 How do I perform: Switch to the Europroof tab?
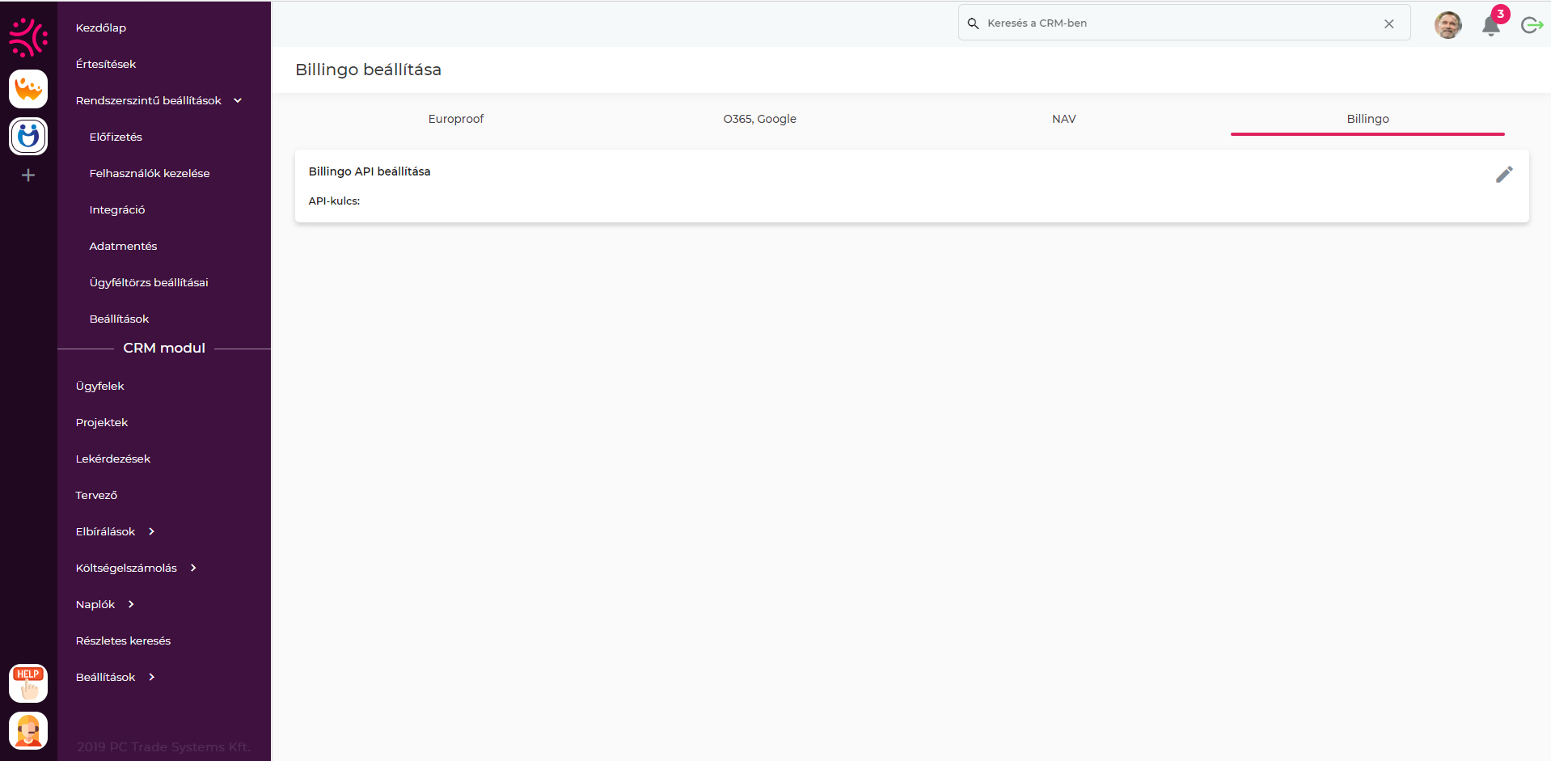pyautogui.click(x=456, y=119)
